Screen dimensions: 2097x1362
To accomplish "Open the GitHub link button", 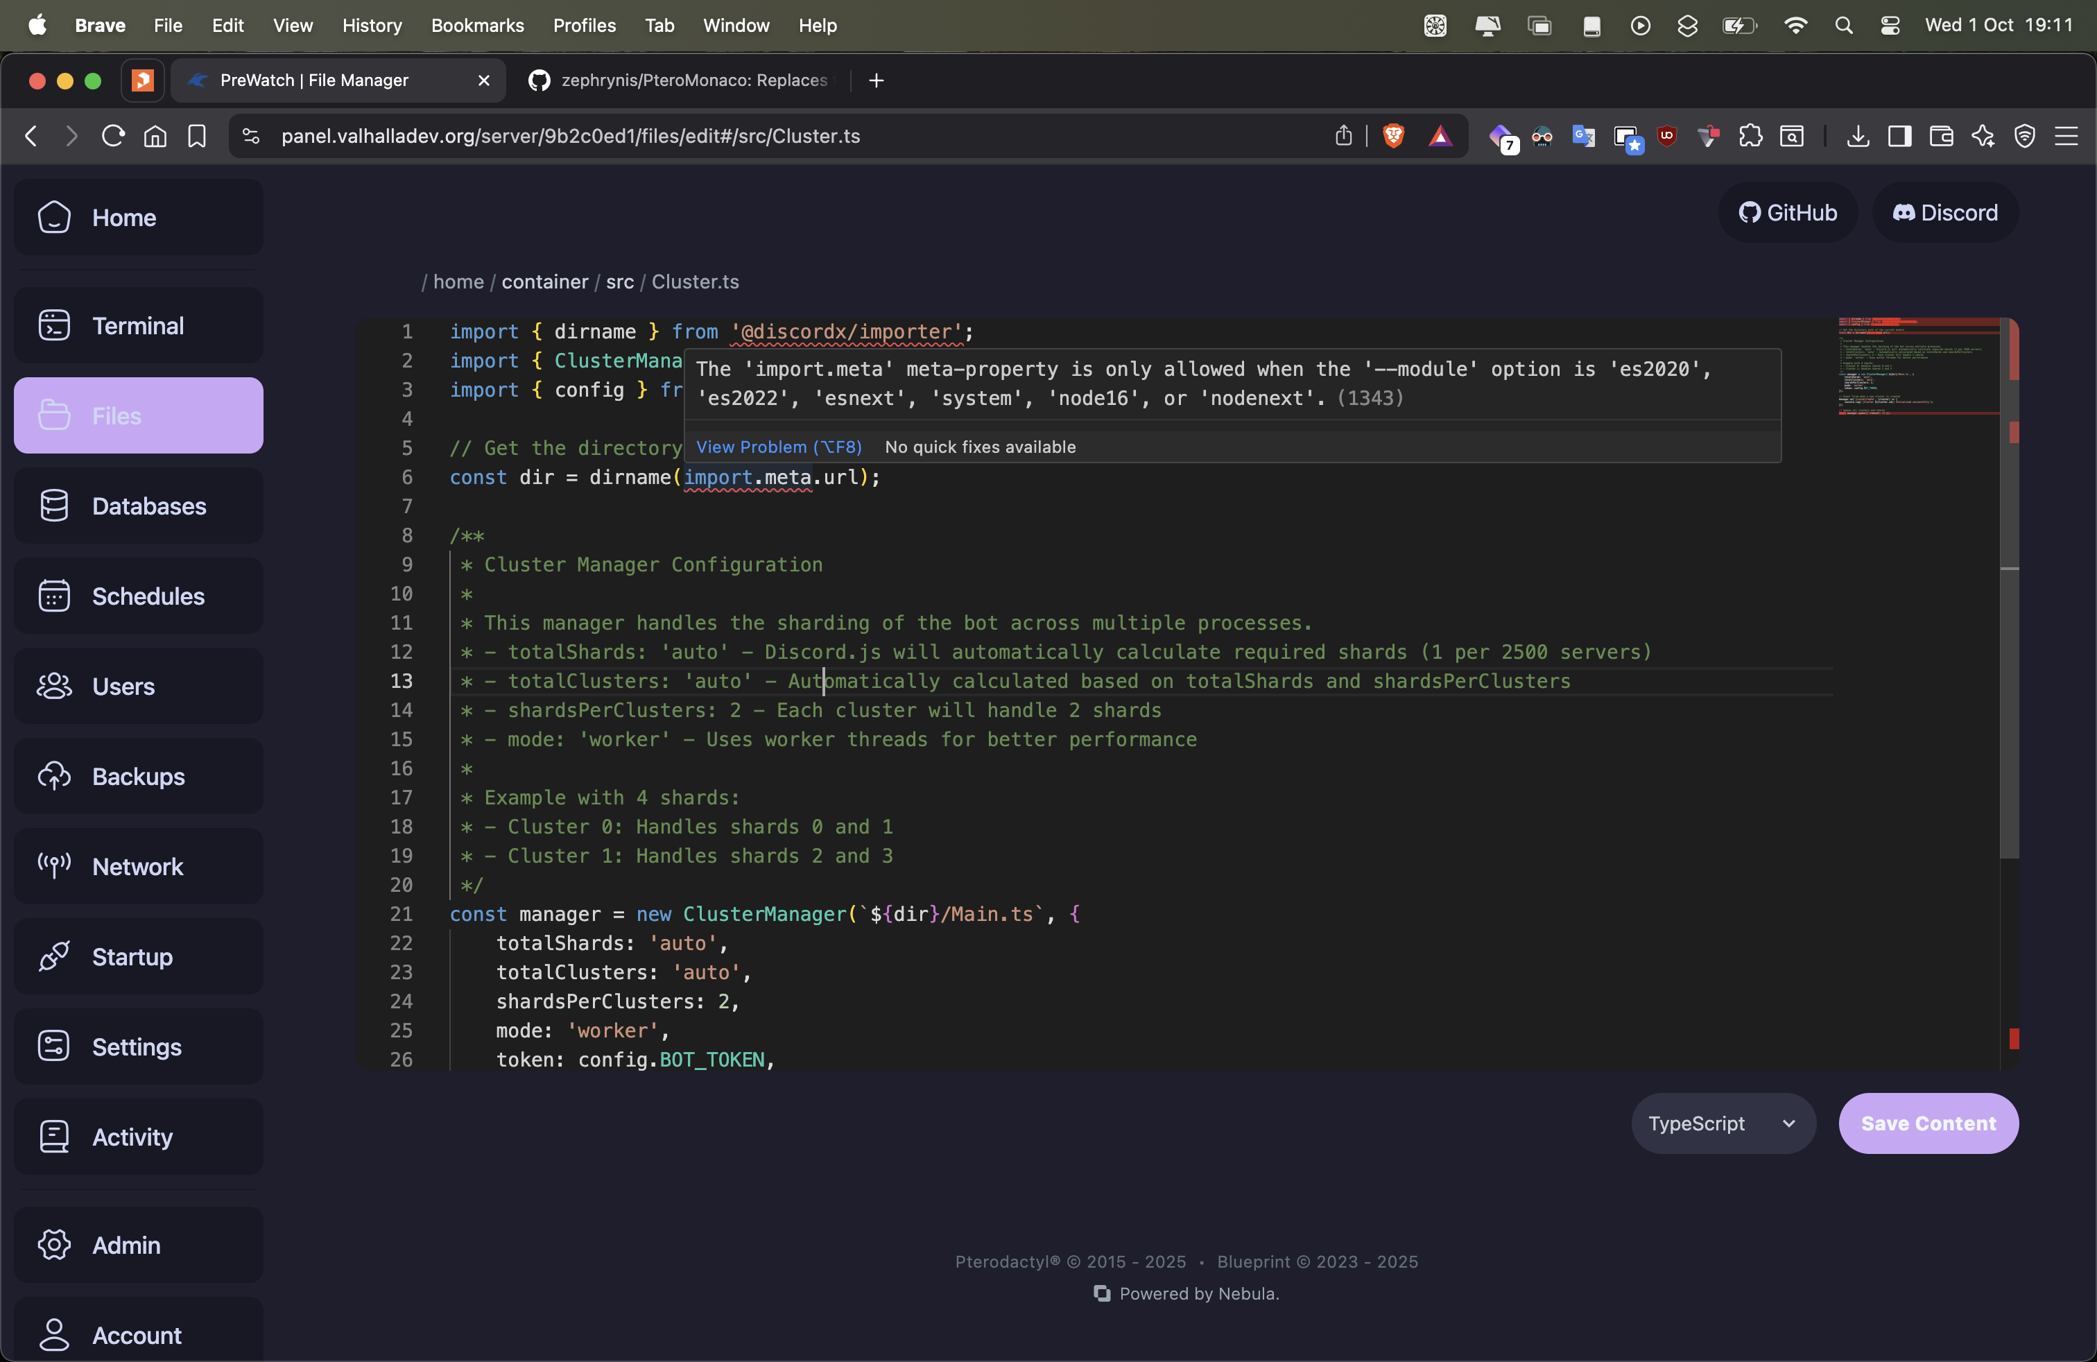I will pos(1787,212).
